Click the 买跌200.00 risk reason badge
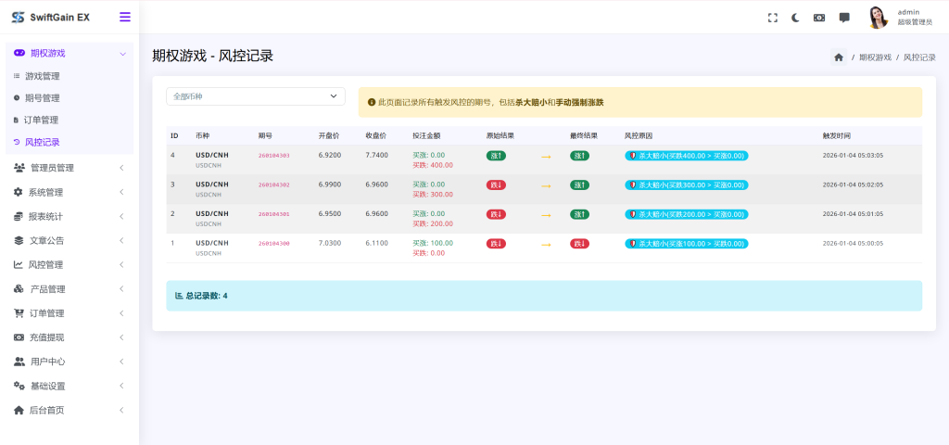949x445 pixels. point(687,214)
